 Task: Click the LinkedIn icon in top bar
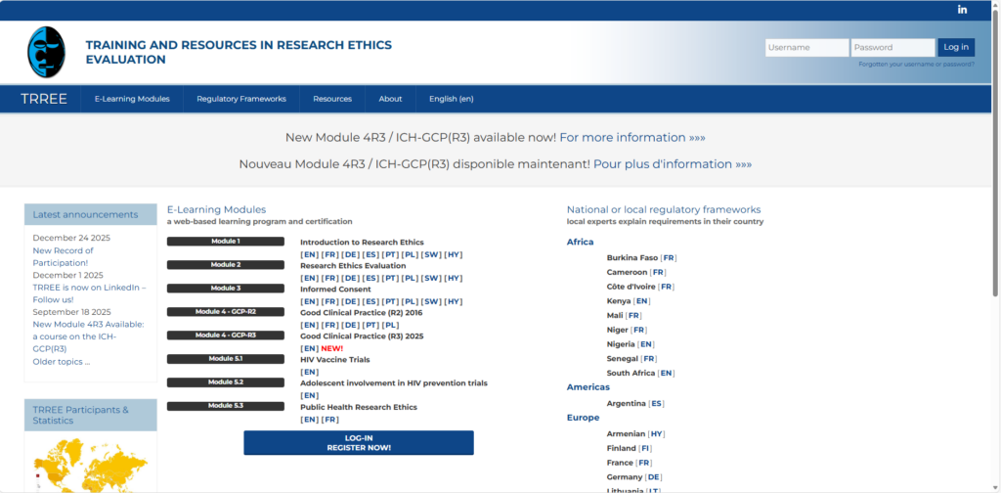(x=962, y=10)
